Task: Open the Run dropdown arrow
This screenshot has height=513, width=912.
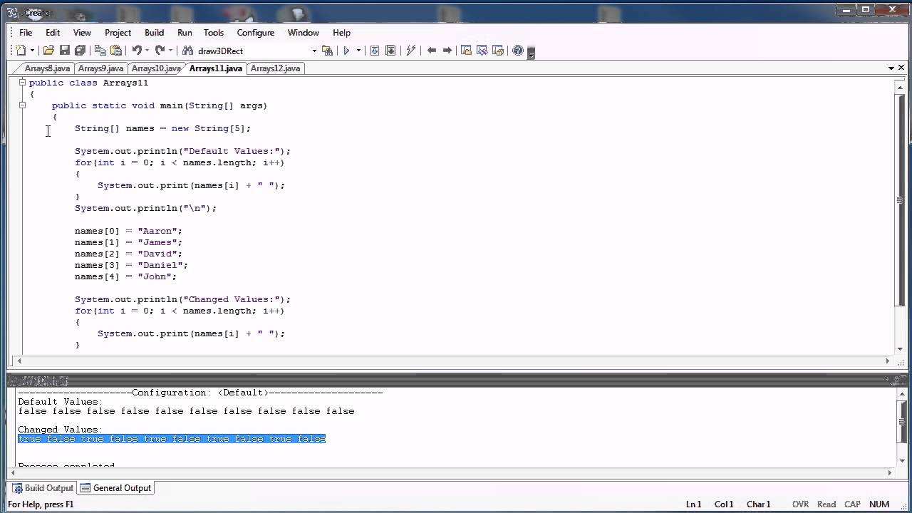Action: click(358, 51)
